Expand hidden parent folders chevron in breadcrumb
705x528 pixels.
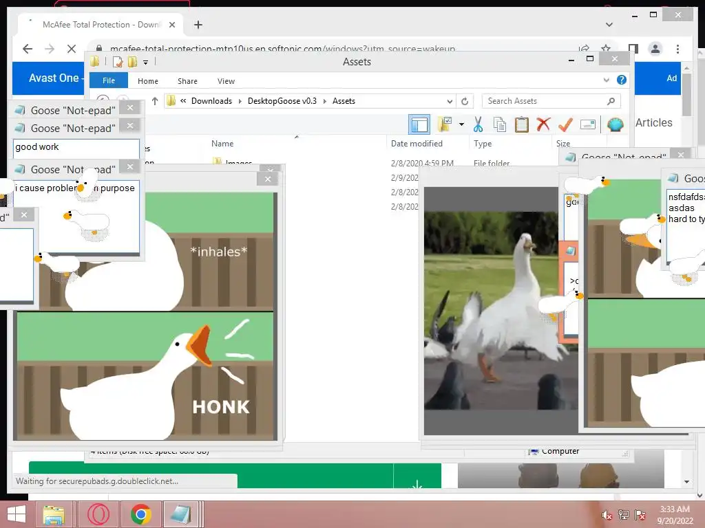pyautogui.click(x=183, y=101)
